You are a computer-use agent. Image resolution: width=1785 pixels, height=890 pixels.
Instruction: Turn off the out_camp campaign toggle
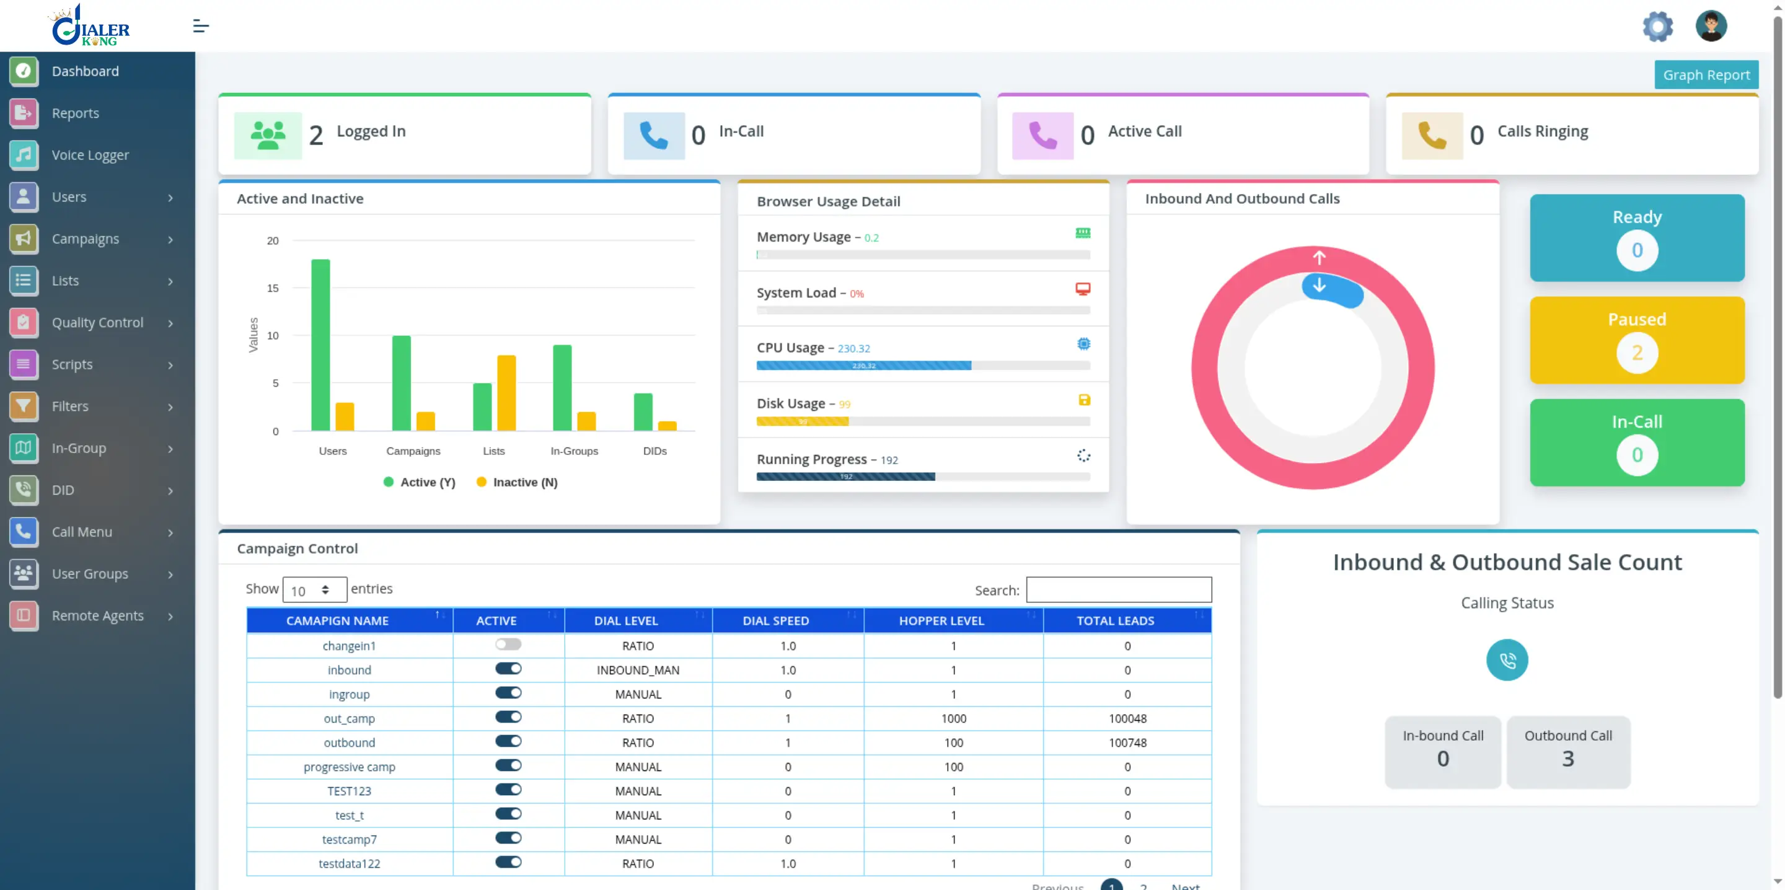[x=508, y=716]
